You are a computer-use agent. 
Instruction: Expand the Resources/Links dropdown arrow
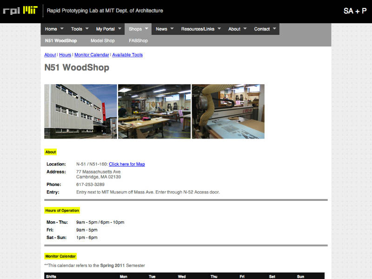click(x=219, y=29)
